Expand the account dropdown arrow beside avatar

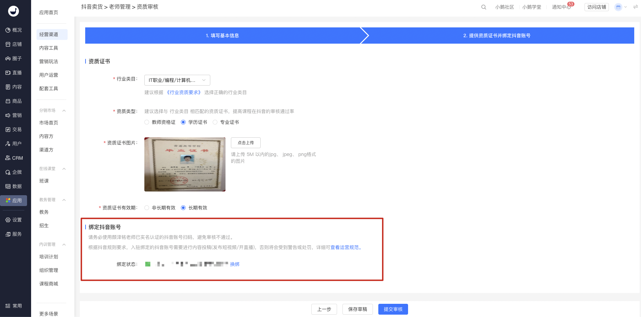coord(625,7)
